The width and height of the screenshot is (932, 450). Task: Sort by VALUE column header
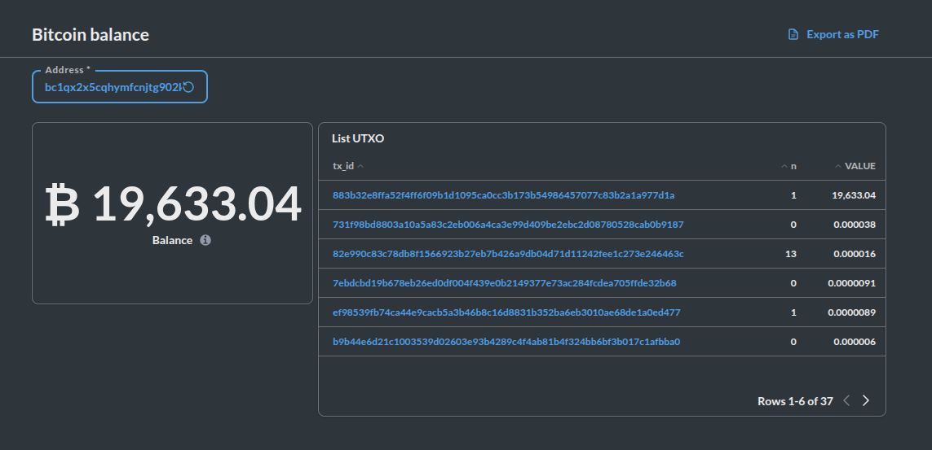click(855, 166)
